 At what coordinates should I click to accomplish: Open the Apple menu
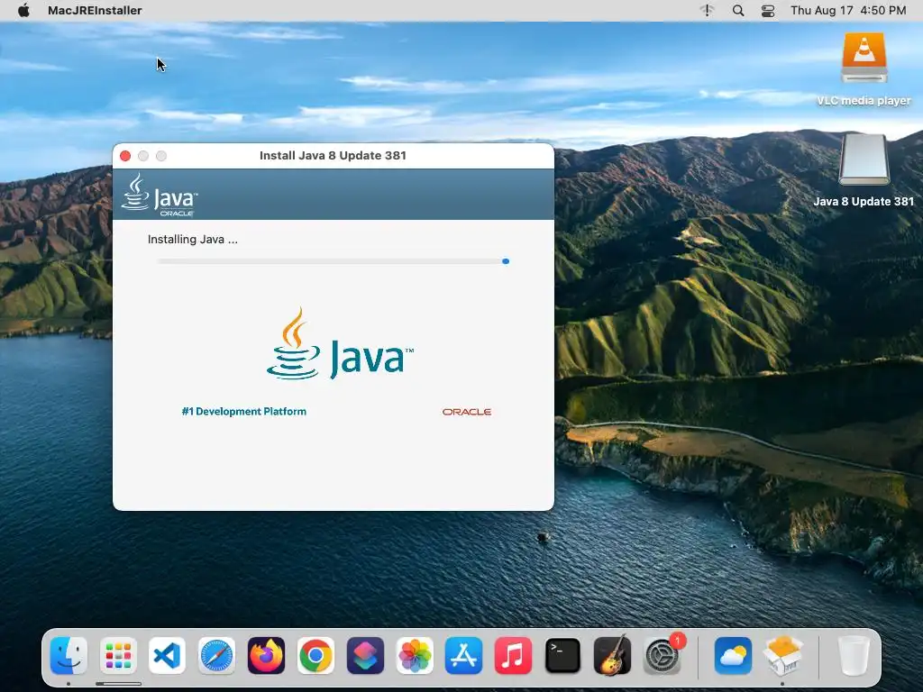click(23, 10)
